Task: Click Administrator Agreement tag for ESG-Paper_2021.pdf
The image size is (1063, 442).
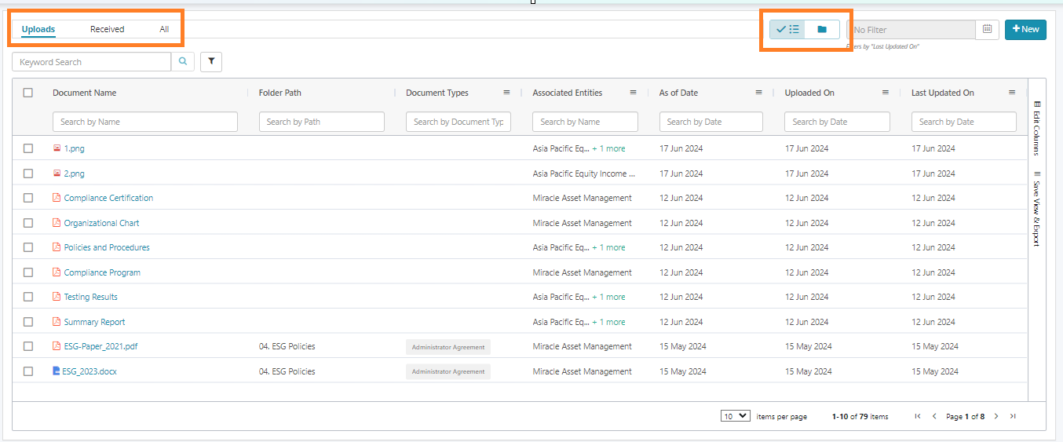Action: point(448,346)
